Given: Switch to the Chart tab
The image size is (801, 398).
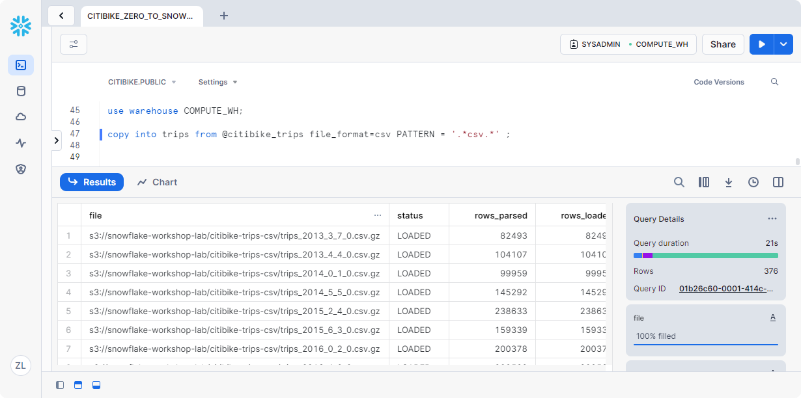Looking at the screenshot, I should [157, 182].
